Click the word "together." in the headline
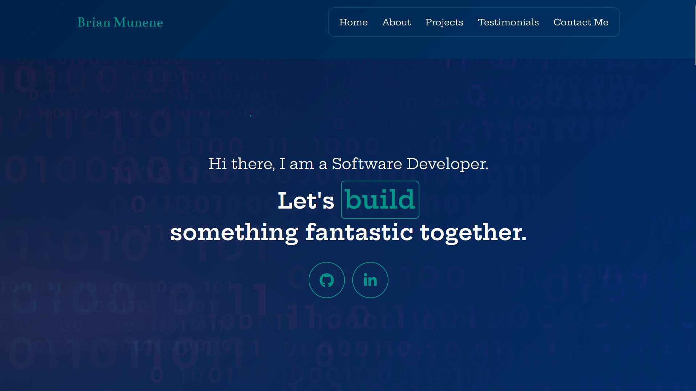 (473, 232)
